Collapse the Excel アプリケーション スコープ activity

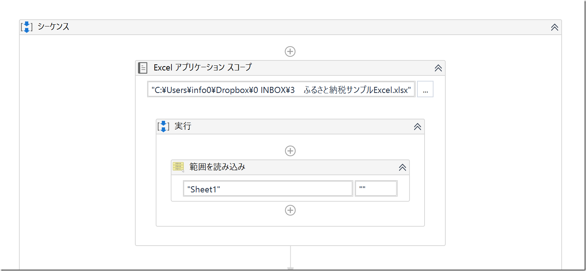click(438, 68)
